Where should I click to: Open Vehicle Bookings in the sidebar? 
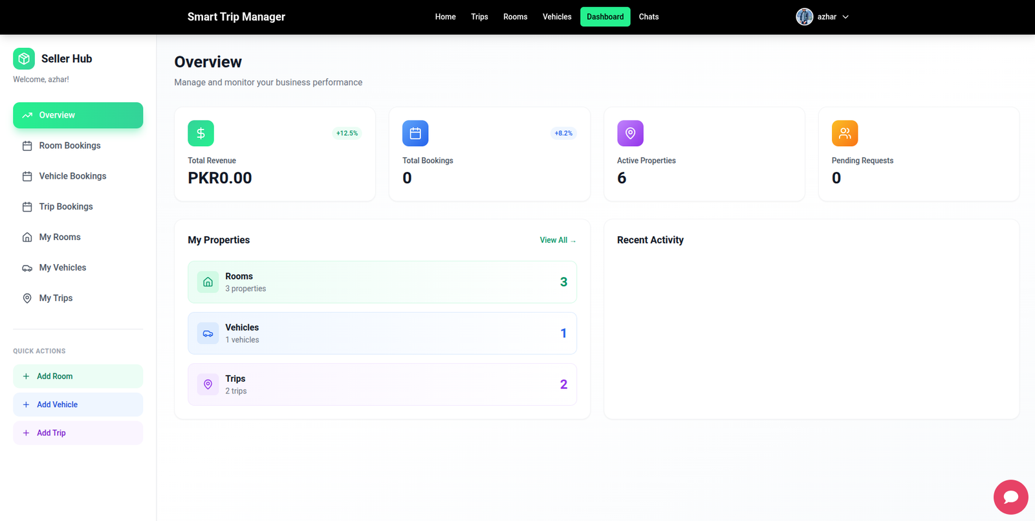(72, 176)
